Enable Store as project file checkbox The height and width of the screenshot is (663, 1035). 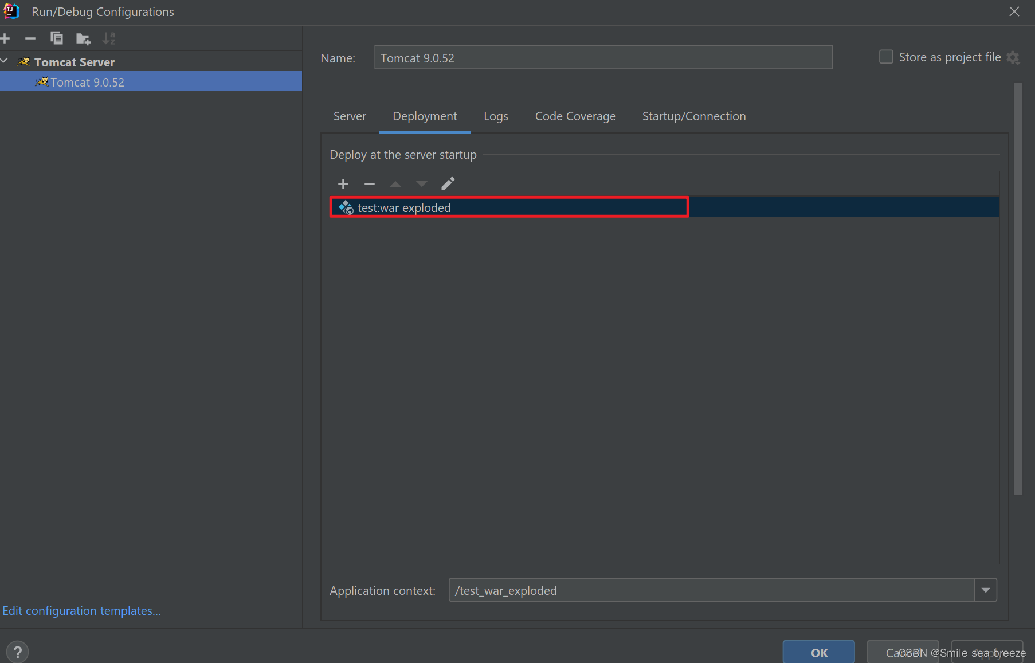[x=886, y=57]
